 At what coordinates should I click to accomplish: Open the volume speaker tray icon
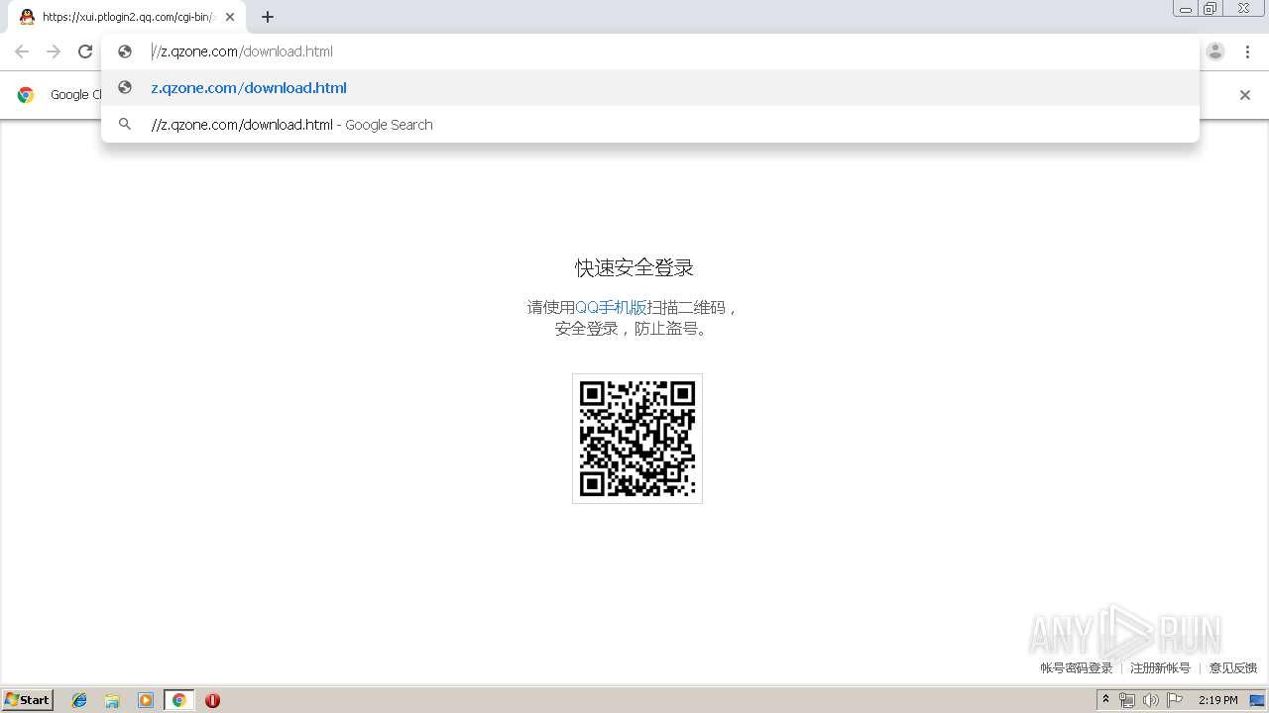pyautogui.click(x=1151, y=700)
